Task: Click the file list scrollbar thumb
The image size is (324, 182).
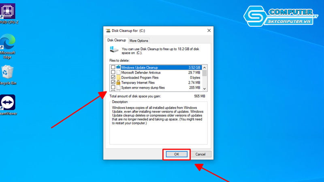Action: [205, 73]
